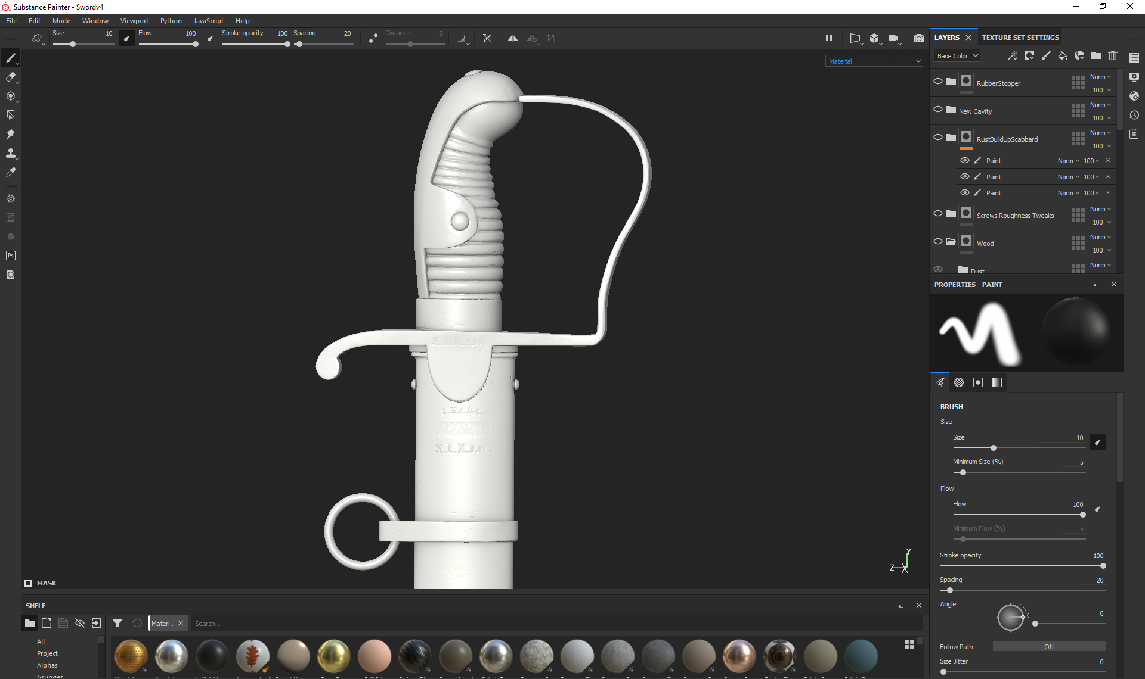The image size is (1145, 679).
Task: Hide the New Cavity folder
Action: point(938,110)
